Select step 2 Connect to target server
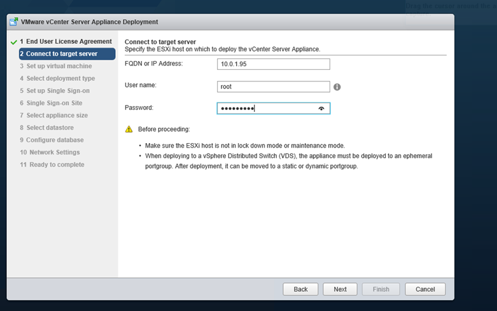Viewport: 497px width, 311px height. coord(67,54)
